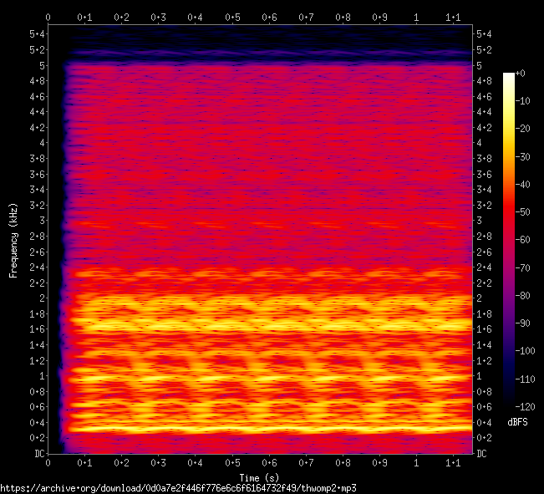
Task: Click the bright yellow band near 1.7 kHz
Action: pos(267,321)
